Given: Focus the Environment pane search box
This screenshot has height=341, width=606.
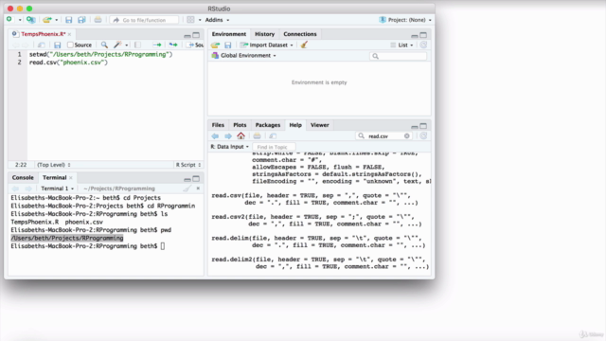Looking at the screenshot, I should pos(399,56).
